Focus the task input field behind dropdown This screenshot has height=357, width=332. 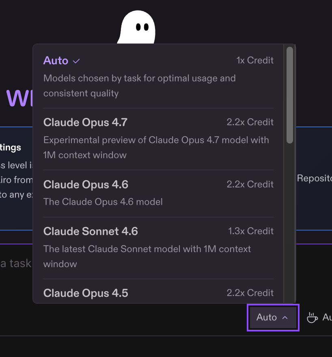(16, 263)
